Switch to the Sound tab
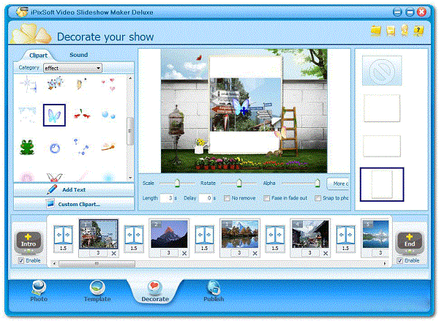The width and height of the screenshot is (439, 321). 79,55
